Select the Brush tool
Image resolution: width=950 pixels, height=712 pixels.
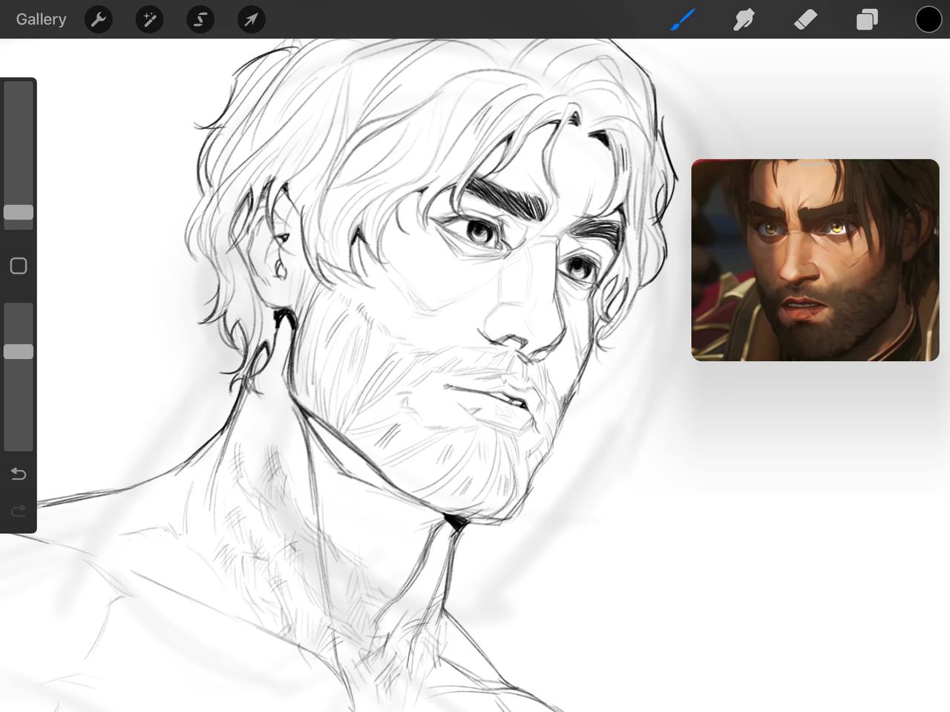683,19
